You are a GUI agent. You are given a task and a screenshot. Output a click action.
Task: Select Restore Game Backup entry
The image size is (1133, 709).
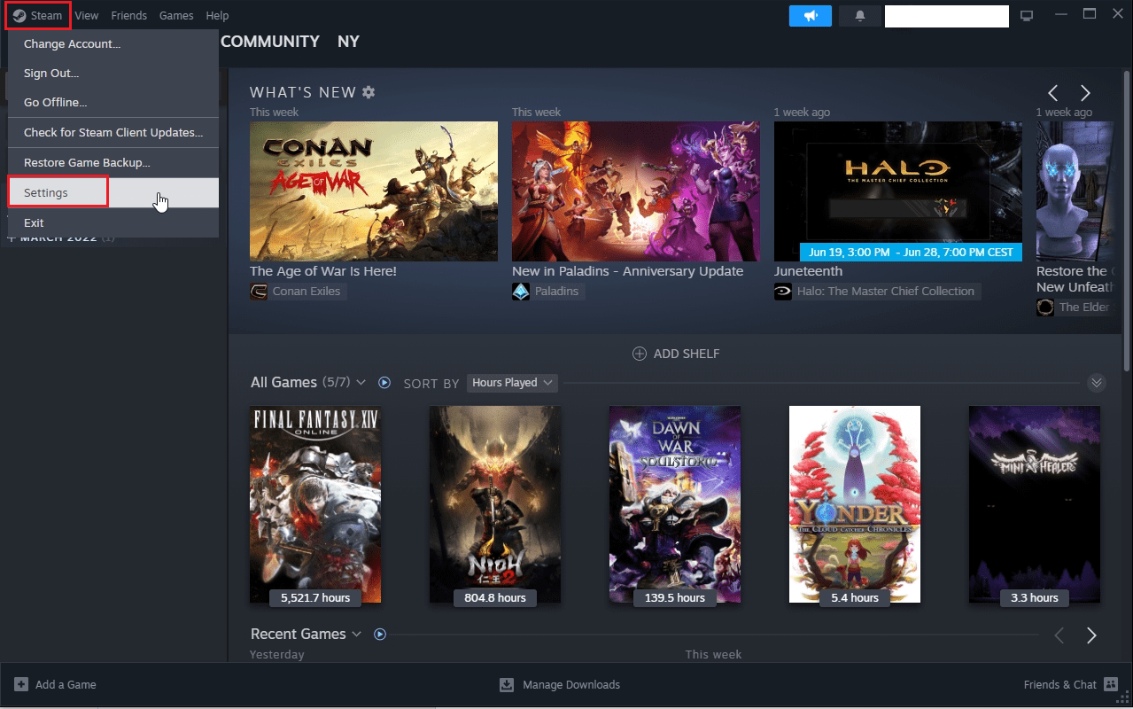click(x=113, y=162)
